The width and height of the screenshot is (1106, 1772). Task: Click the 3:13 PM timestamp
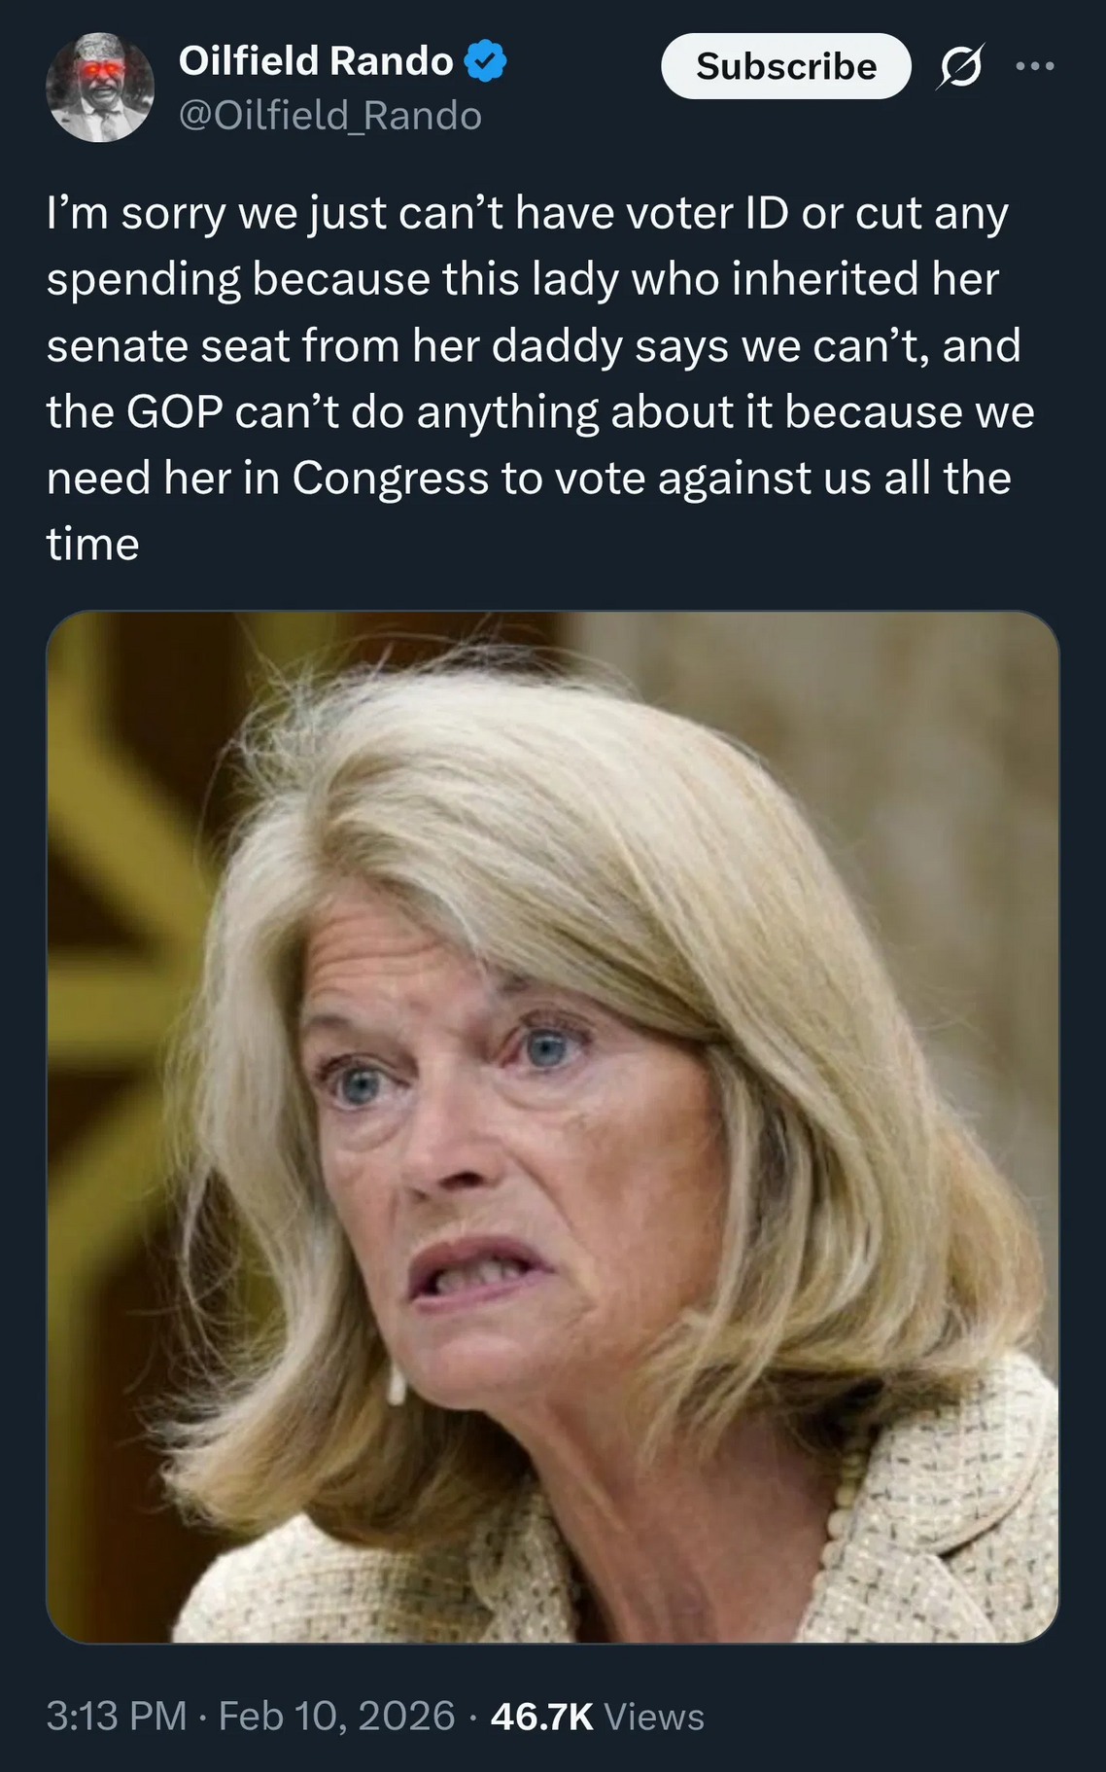[117, 1716]
